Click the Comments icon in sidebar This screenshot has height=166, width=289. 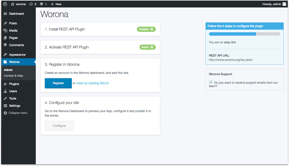point(5,45)
